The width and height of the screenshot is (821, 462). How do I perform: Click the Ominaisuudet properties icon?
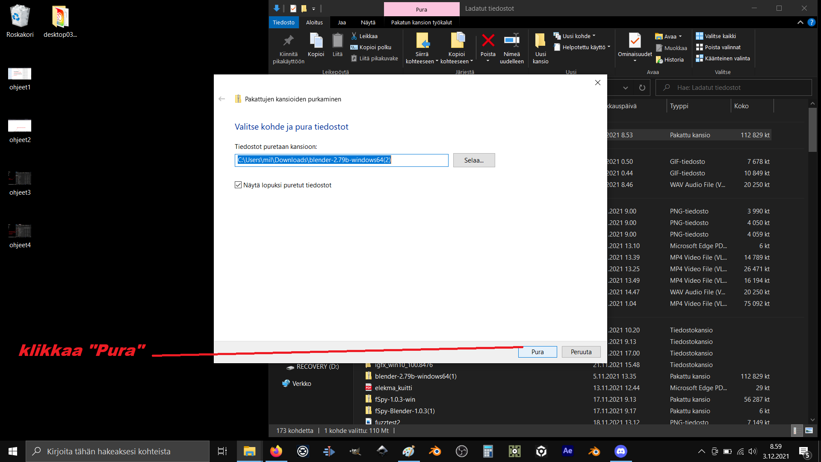[x=635, y=41]
